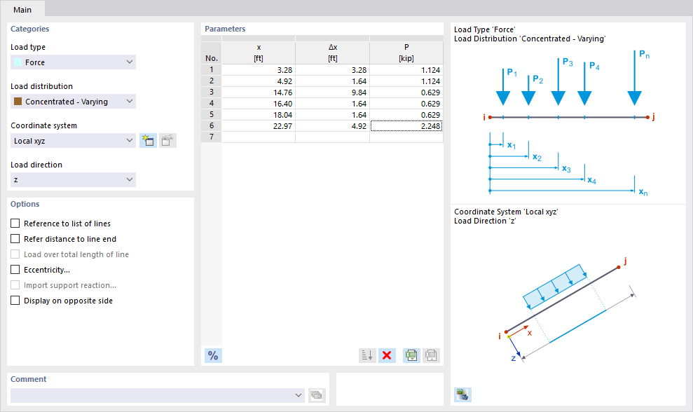This screenshot has height=412, width=693.
Task: Click the icon below the load direction diagram
Action: pyautogui.click(x=462, y=394)
